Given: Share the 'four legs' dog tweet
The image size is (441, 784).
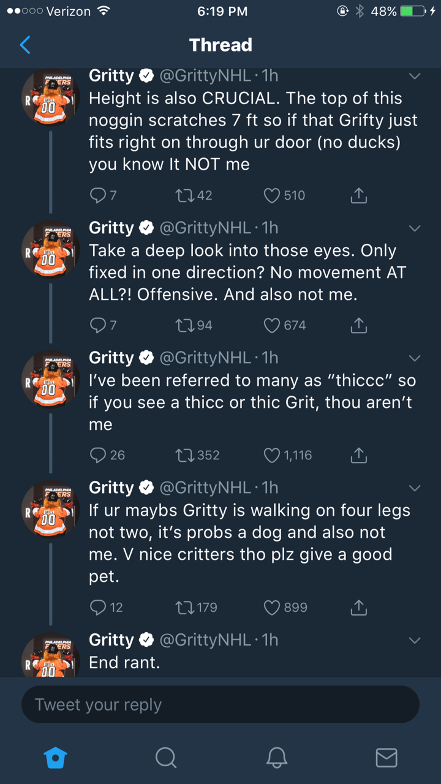Looking at the screenshot, I should click(x=358, y=608).
